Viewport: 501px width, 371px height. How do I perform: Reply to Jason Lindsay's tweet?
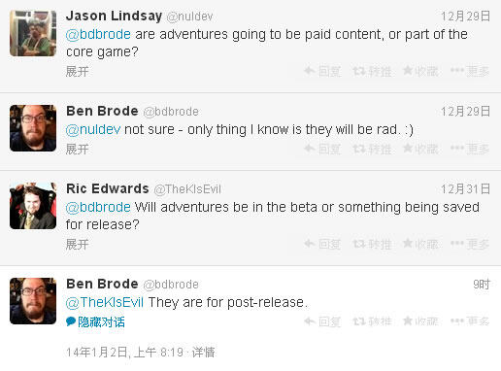point(322,71)
